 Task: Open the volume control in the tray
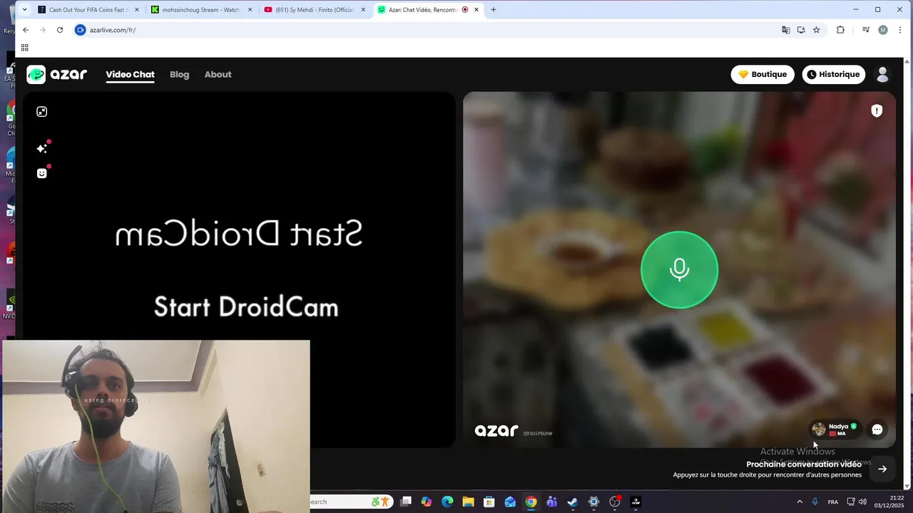click(x=862, y=502)
